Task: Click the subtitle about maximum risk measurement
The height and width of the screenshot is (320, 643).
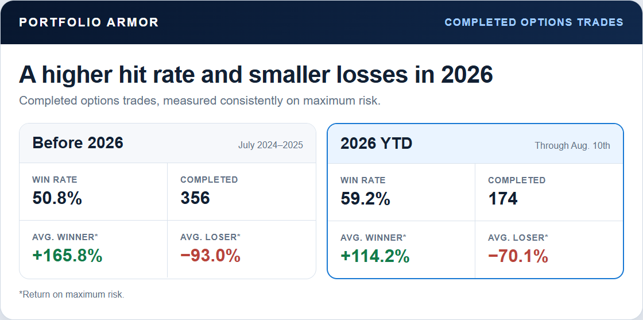Action: pyautogui.click(x=200, y=101)
